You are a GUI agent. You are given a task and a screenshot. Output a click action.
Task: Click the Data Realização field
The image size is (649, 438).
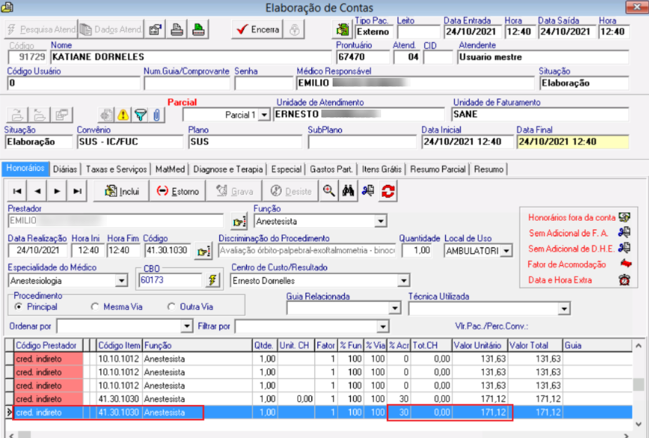(37, 250)
